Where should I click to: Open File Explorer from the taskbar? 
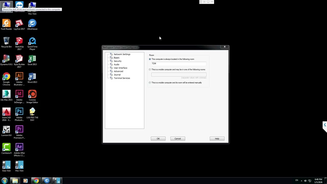(x=15, y=181)
